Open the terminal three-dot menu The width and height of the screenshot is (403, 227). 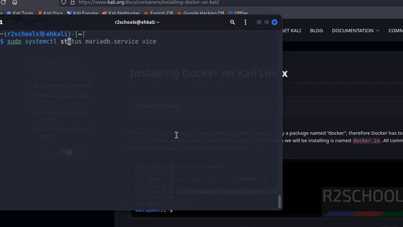(246, 23)
